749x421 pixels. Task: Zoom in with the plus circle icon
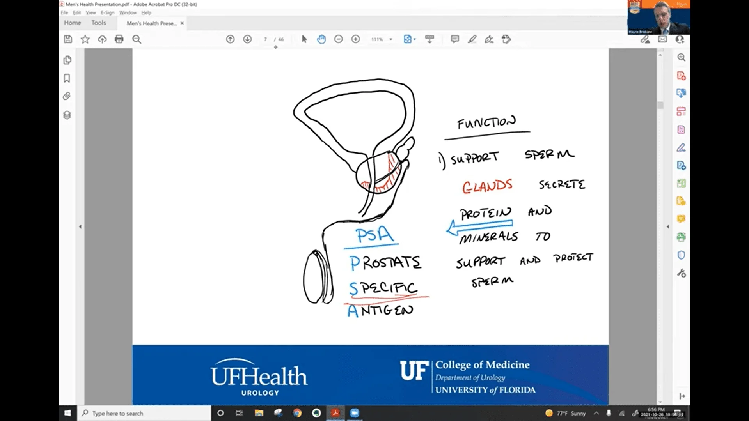356,39
